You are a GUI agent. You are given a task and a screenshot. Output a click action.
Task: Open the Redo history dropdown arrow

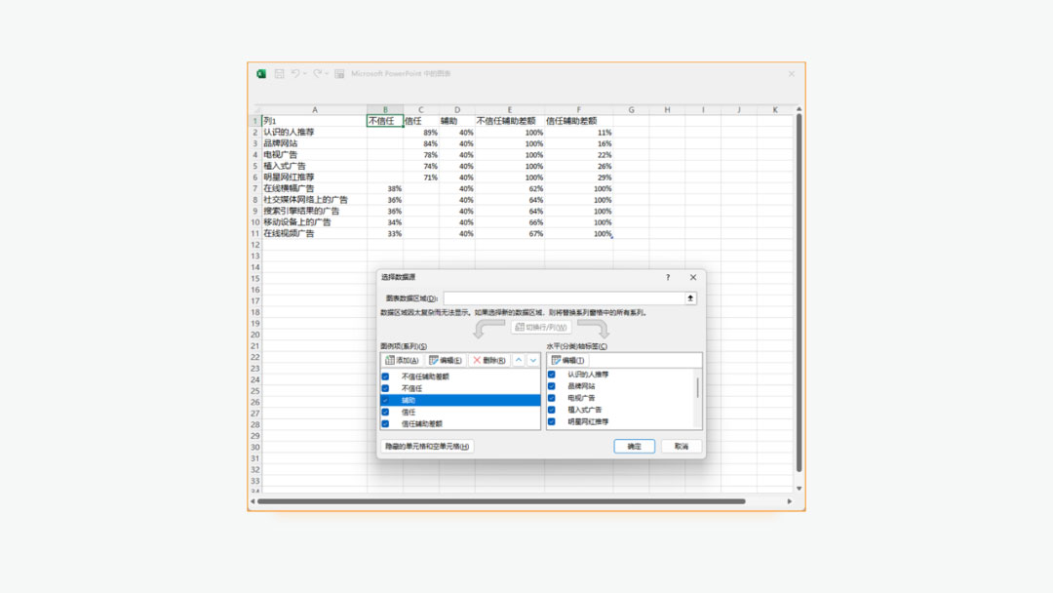(328, 74)
